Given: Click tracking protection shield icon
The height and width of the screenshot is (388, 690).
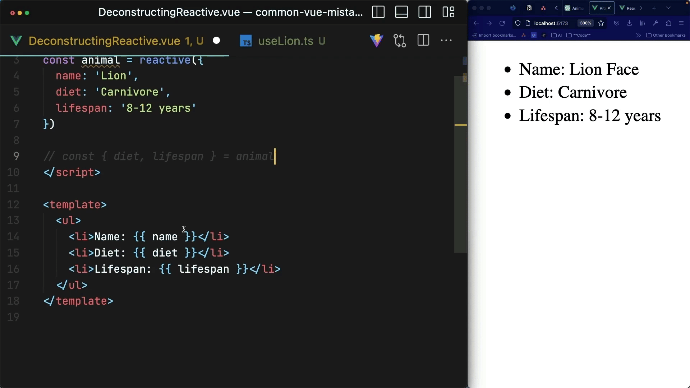Looking at the screenshot, I should (x=518, y=23).
